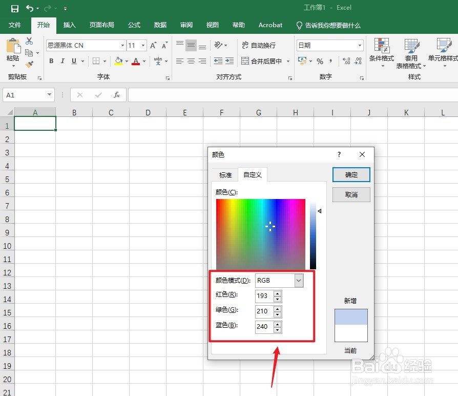The height and width of the screenshot is (396, 458).
Task: Open the font name dropdown 思源黑体 CN
Action: click(122, 45)
